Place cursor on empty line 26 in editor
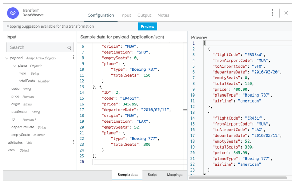 (x=139, y=162)
